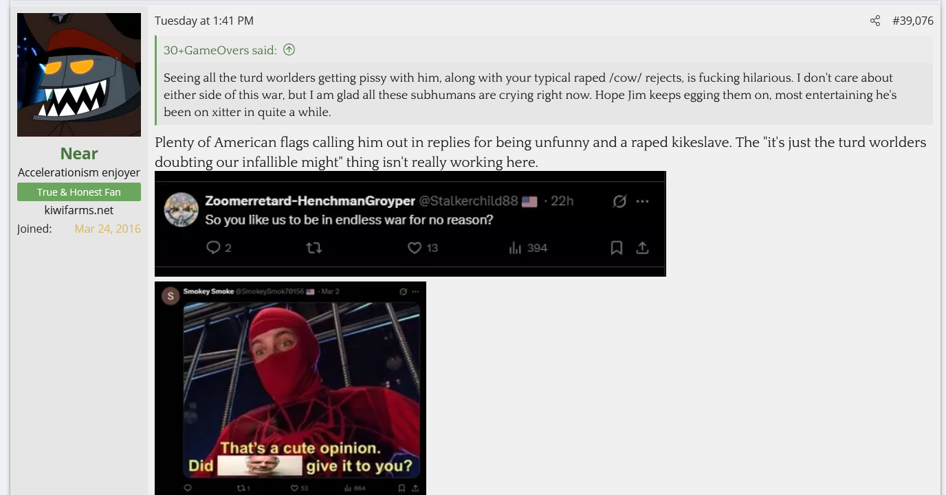This screenshot has height=495, width=946.
Task: Expand the quoted post text block
Action: tap(544, 95)
